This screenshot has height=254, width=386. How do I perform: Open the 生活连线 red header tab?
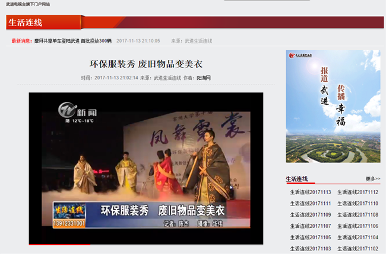coord(26,23)
